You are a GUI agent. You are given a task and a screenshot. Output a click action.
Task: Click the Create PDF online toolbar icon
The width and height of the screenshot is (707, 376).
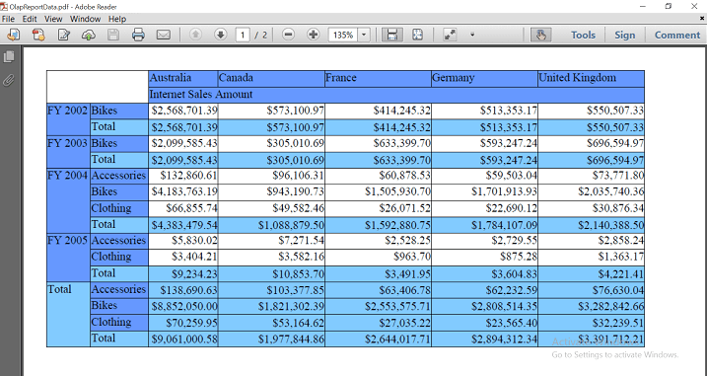[13, 35]
